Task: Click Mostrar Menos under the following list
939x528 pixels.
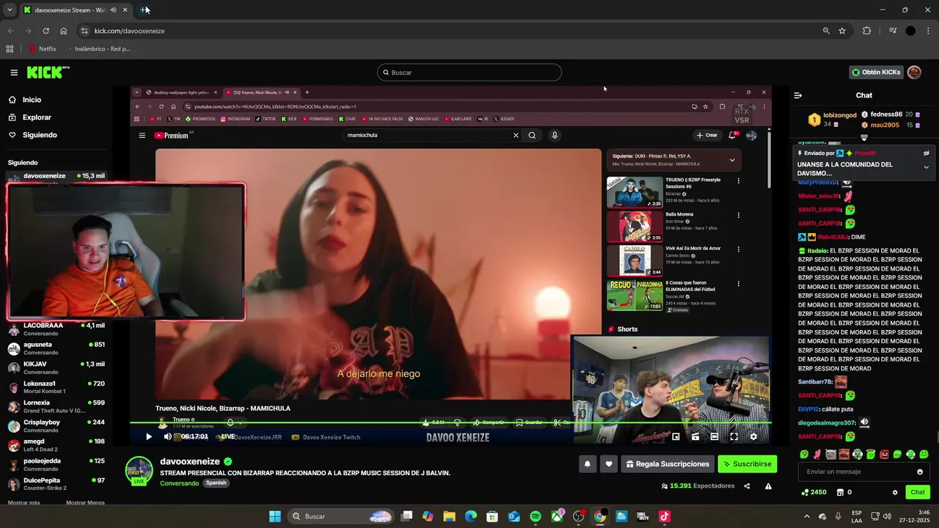Action: pos(85,502)
